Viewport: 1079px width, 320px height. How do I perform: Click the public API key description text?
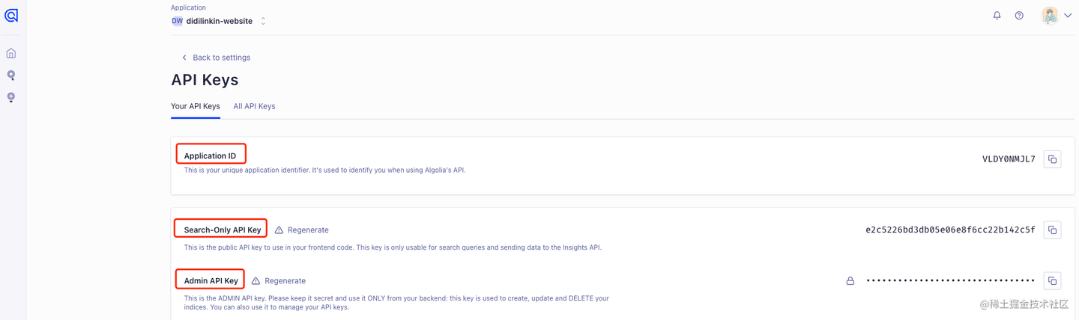pos(393,247)
